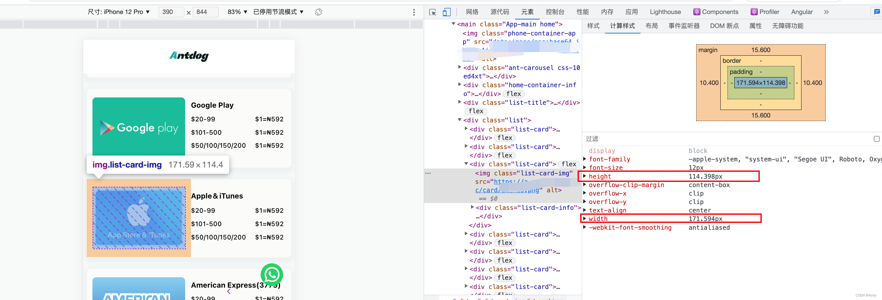Show more DevTools tabs with double chevron
This screenshot has height=300, width=882.
(x=826, y=12)
